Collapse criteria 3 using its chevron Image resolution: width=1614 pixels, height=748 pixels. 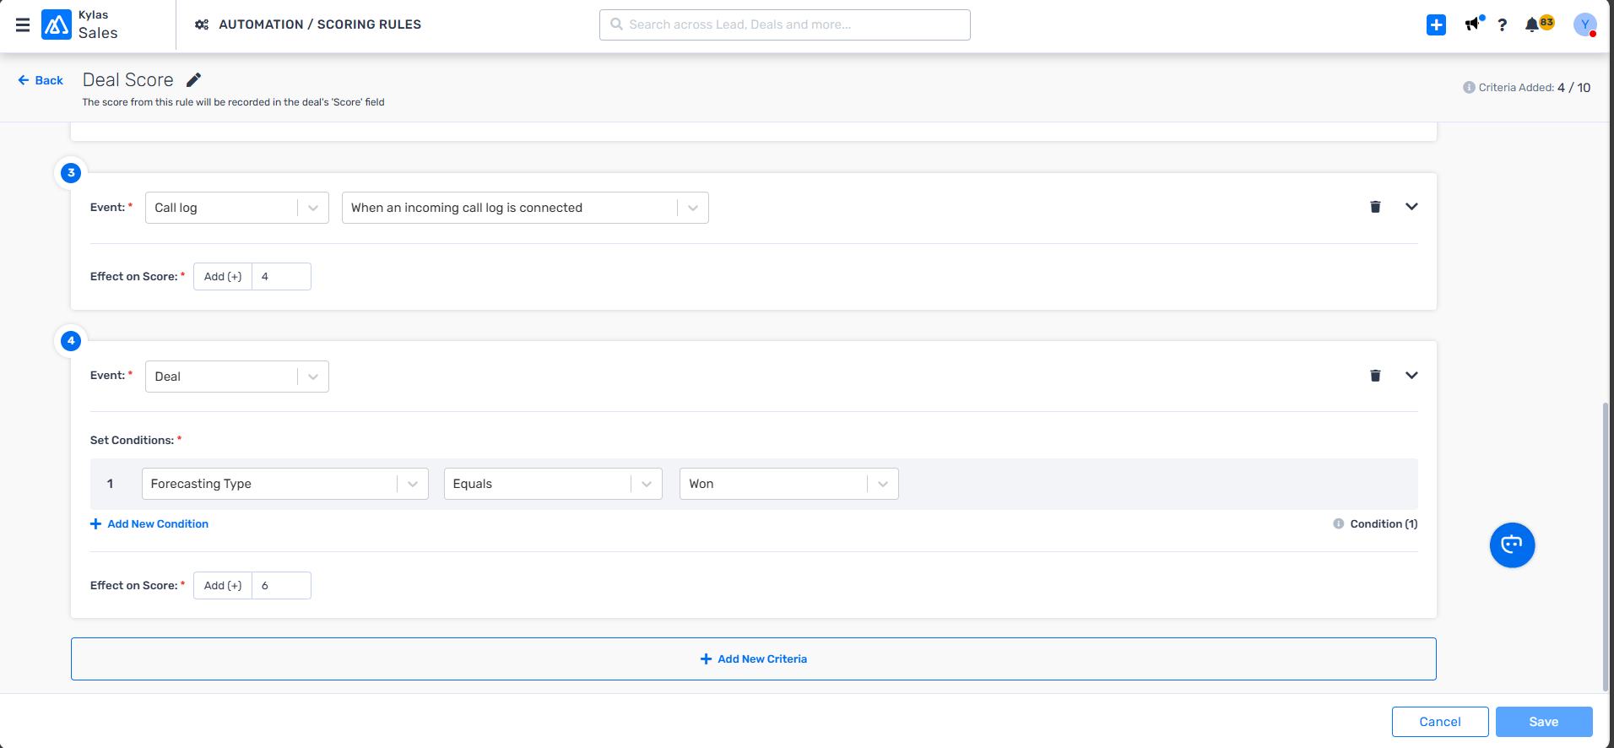(1411, 207)
